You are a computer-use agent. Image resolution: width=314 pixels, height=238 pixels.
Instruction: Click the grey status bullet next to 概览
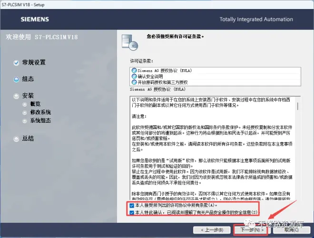[x=25, y=104]
